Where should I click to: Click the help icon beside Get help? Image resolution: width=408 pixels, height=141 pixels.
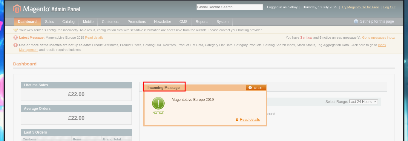[x=356, y=21]
